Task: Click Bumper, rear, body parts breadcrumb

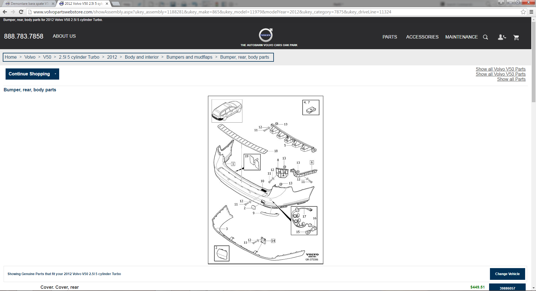Action: [245, 57]
